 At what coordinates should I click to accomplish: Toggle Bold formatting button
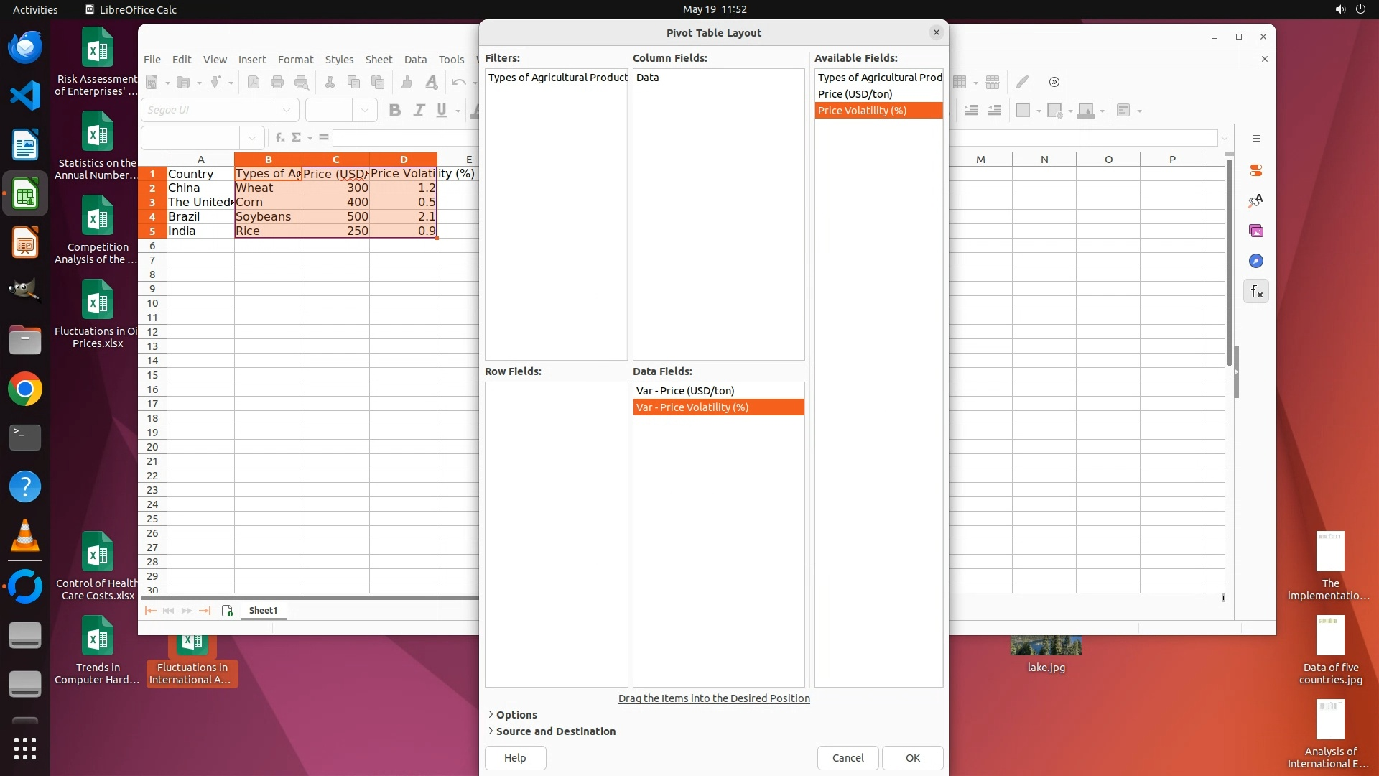point(394,110)
